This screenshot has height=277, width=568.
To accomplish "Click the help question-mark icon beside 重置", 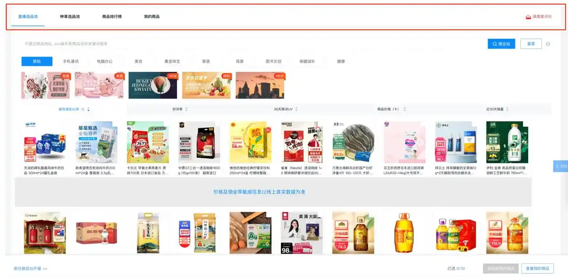I will 548,44.
